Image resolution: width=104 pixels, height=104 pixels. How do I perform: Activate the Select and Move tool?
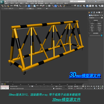pos(29,6)
